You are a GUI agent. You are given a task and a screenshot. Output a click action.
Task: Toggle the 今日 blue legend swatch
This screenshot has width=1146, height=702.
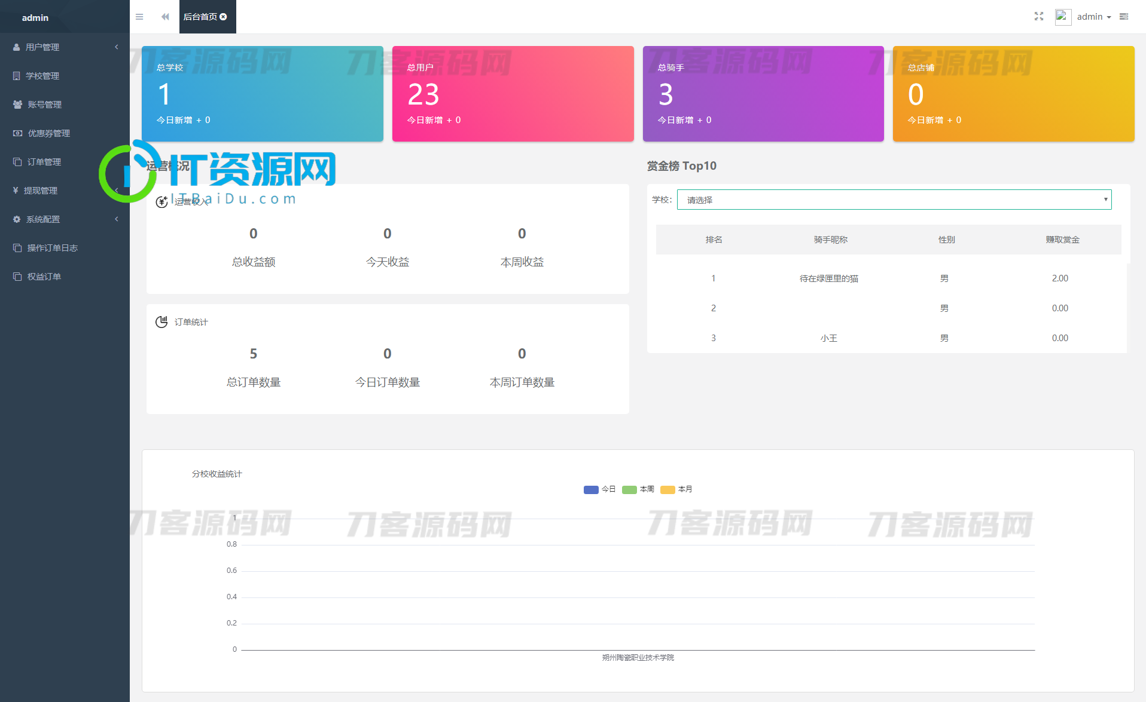pyautogui.click(x=591, y=489)
